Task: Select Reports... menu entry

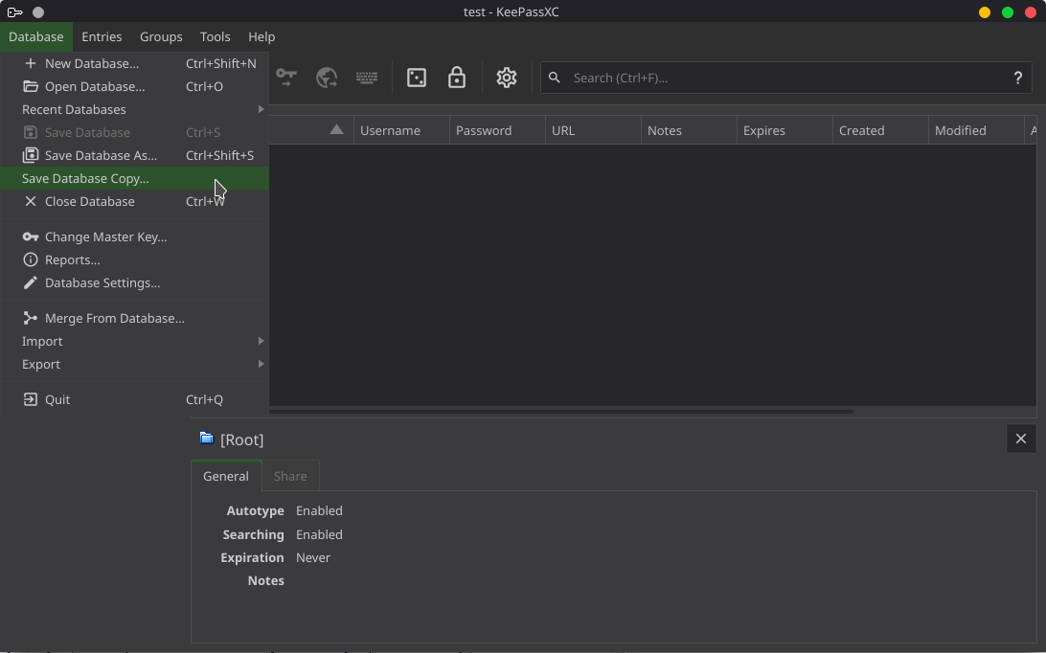Action: pos(134,260)
